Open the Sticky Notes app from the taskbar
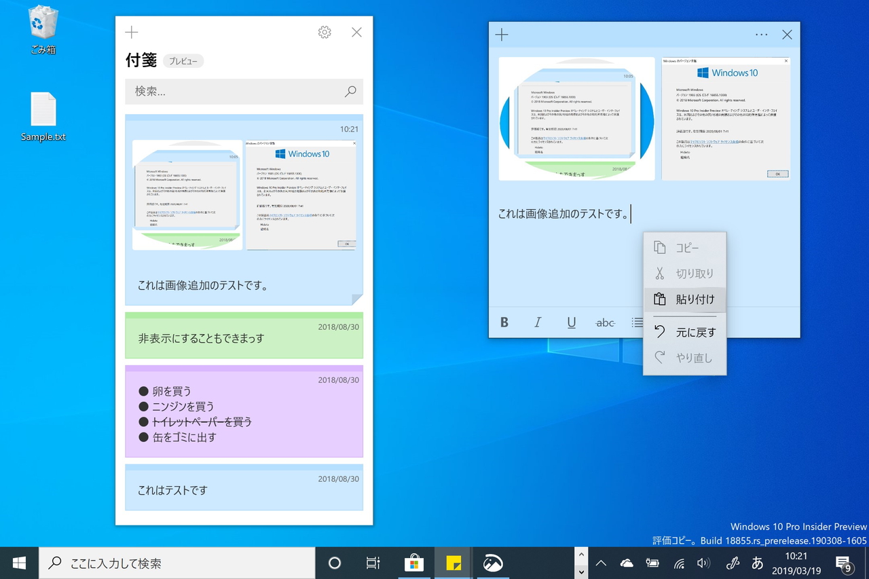This screenshot has width=869, height=579. coord(454,563)
